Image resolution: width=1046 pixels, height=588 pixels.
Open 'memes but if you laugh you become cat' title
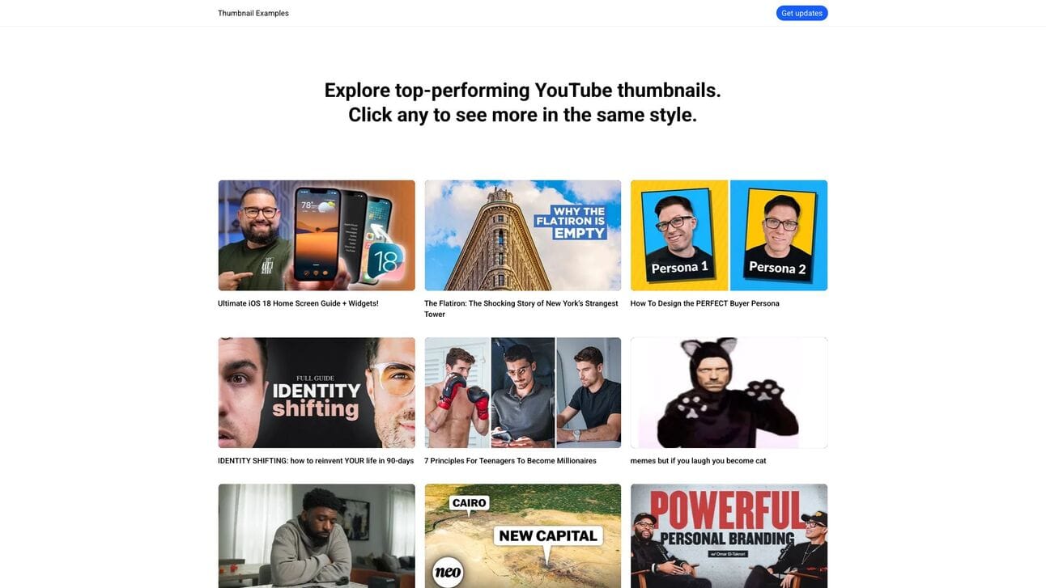pos(698,461)
